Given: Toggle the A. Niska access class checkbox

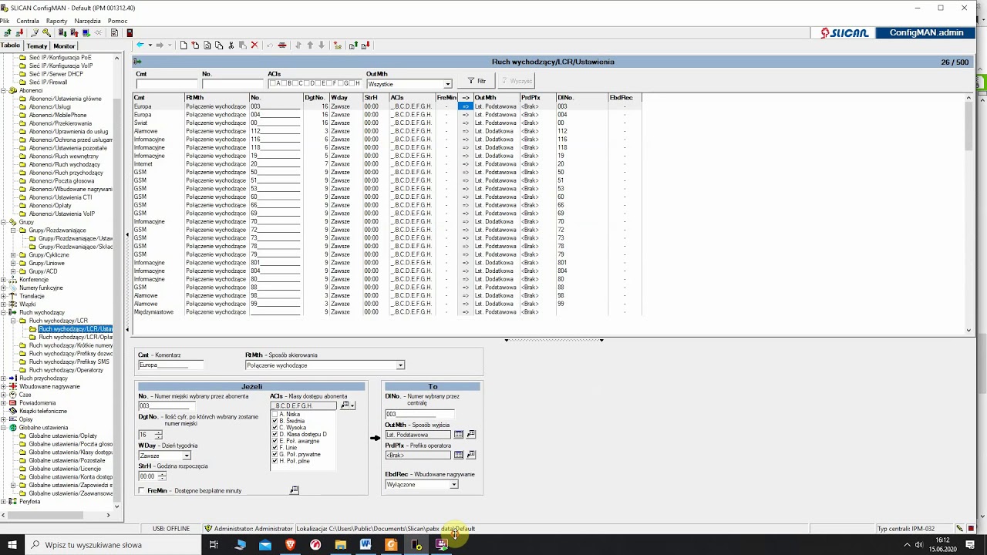Looking at the screenshot, I should click(x=275, y=414).
